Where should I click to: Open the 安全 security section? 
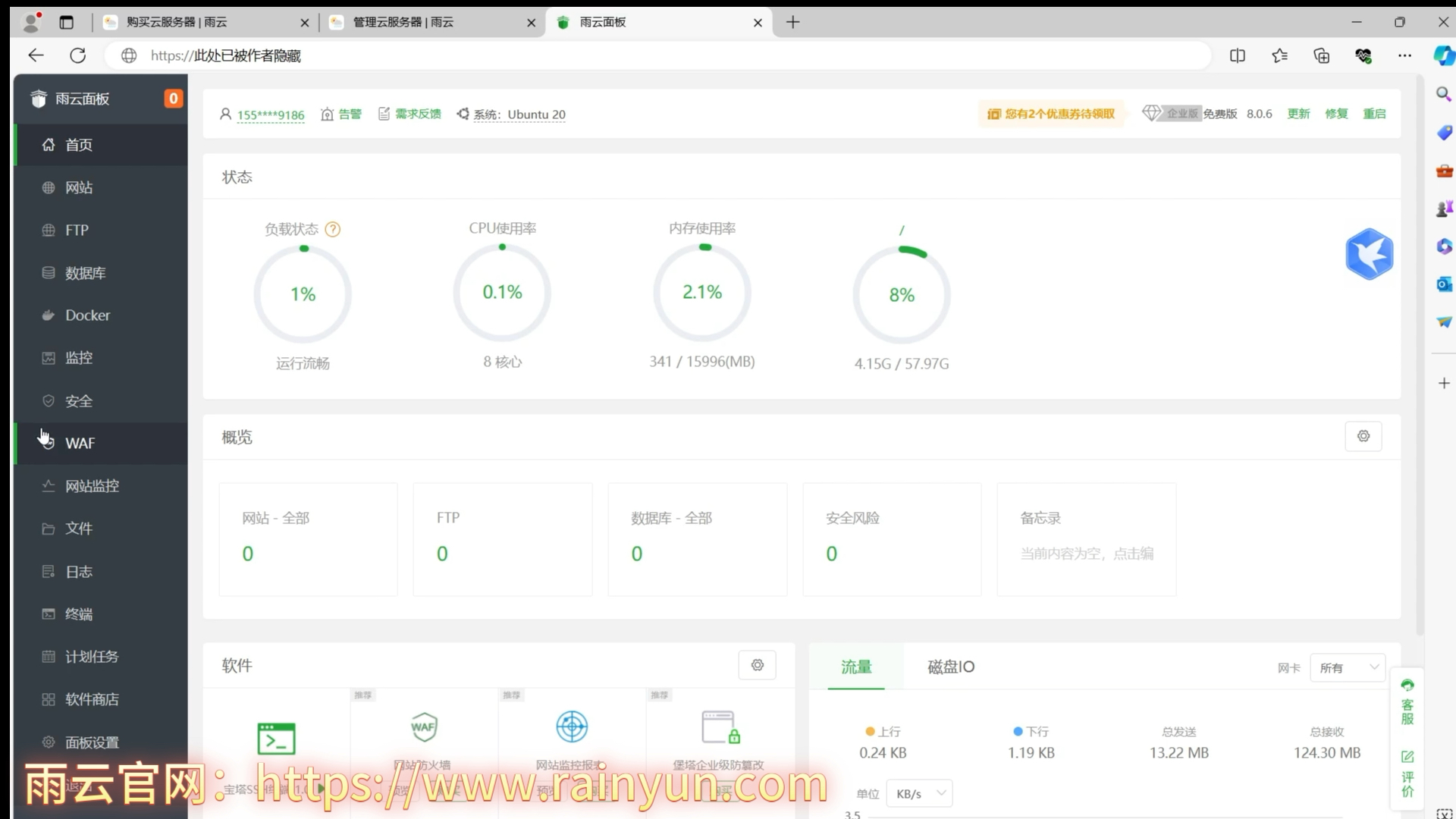[x=100, y=400]
